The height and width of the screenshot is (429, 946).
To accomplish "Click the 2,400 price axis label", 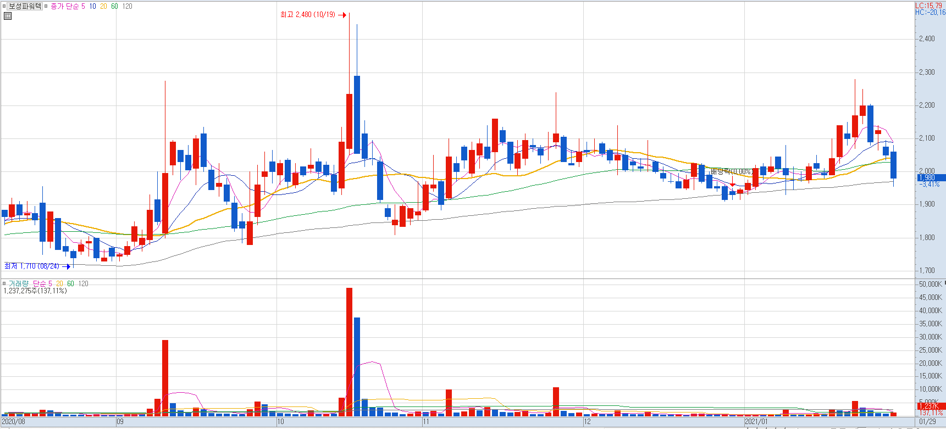I will pyautogui.click(x=927, y=39).
